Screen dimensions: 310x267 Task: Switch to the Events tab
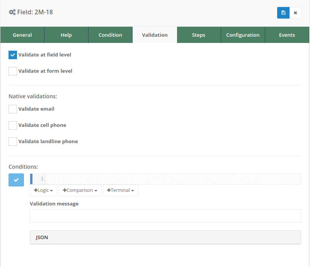(x=287, y=35)
